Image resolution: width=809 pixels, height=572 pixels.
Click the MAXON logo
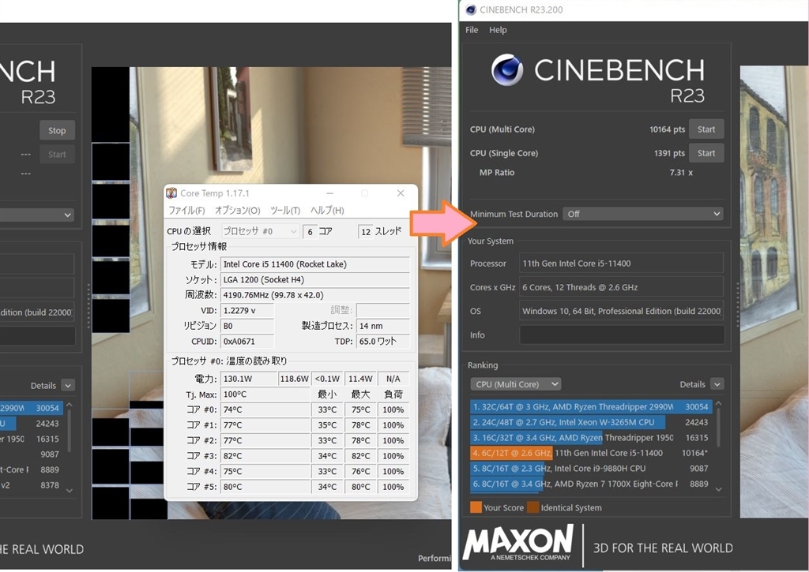pyautogui.click(x=518, y=543)
